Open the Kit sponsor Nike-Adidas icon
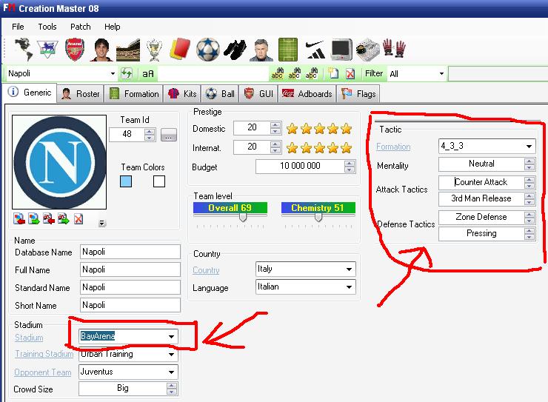The image size is (548, 402). coord(315,50)
